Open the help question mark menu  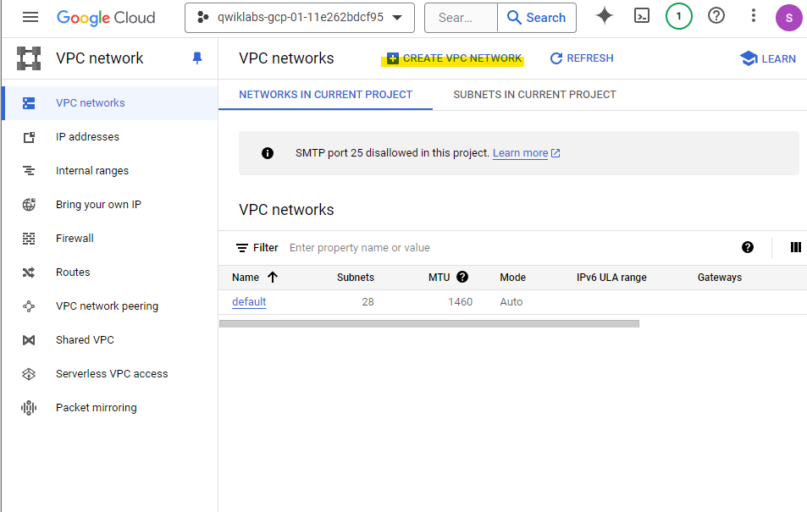(716, 16)
